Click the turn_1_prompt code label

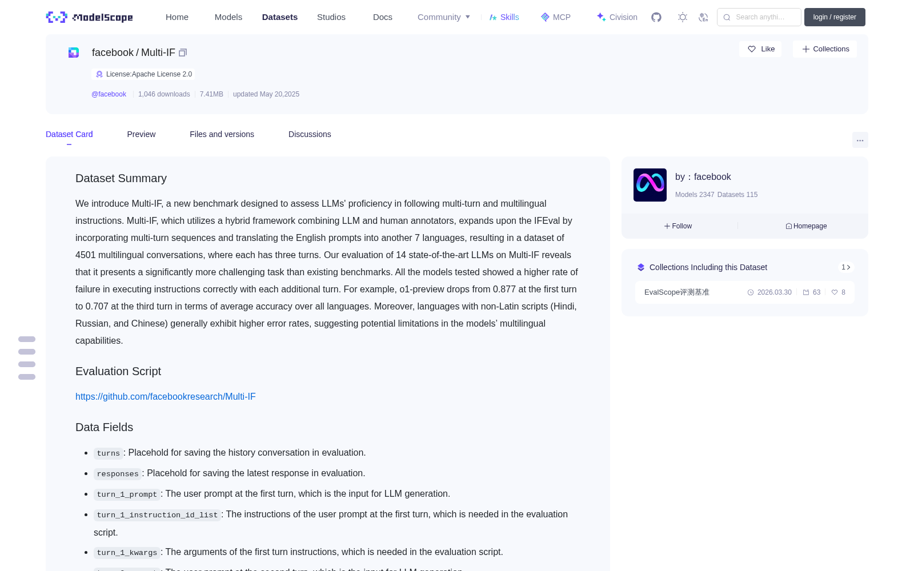click(127, 494)
